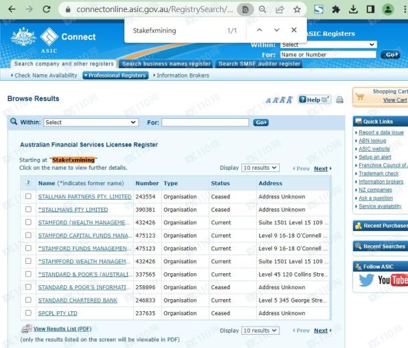Click the browser forward arrow

(29, 9)
